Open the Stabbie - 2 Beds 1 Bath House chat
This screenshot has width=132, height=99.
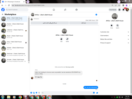point(14,49)
